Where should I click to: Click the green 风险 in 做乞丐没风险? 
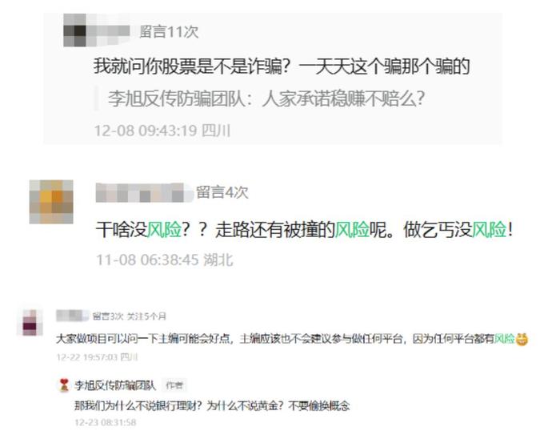tap(490, 229)
